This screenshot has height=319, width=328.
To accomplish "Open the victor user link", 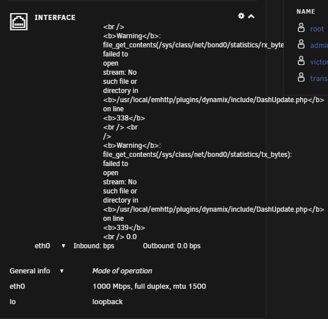I will 319,62.
